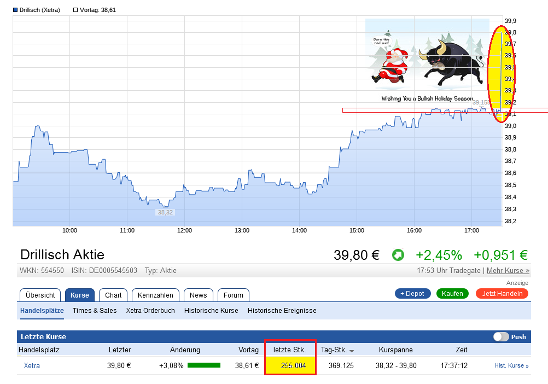
Task: Click the 17:37:12 time value
Action: click(x=453, y=366)
